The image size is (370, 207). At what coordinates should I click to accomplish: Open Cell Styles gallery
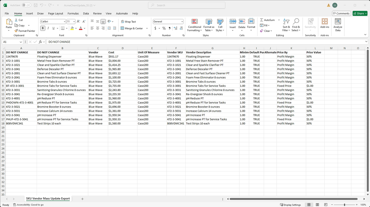click(220, 25)
